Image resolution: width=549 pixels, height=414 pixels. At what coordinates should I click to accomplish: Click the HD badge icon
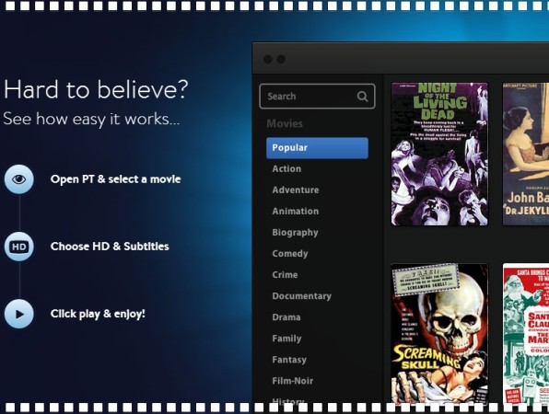point(19,247)
